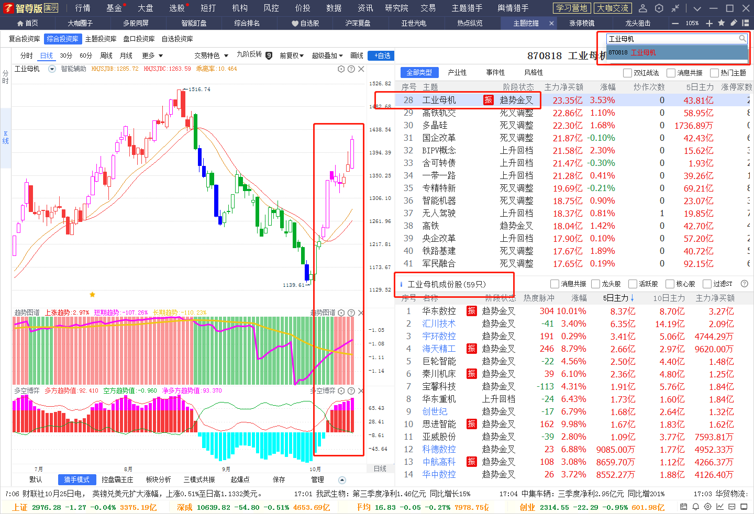Click the pencil edit icon in tab bar
The width and height of the screenshot is (754, 514).
[734, 23]
